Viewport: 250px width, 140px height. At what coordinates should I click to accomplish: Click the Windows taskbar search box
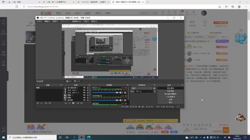click(x=32, y=137)
